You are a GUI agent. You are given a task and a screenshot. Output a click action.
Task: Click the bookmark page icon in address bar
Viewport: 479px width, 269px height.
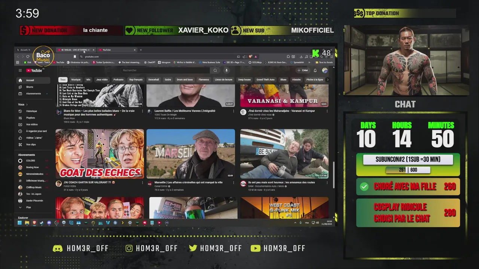(75, 57)
